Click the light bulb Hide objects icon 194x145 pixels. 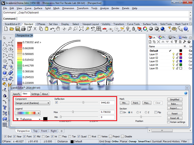point(128,29)
